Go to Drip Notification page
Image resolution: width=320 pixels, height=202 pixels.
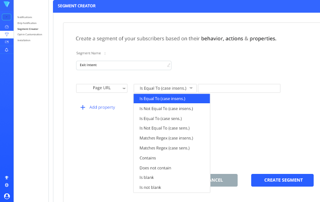point(27,23)
